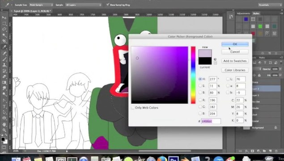Select the Dodge tool

coord(4,94)
